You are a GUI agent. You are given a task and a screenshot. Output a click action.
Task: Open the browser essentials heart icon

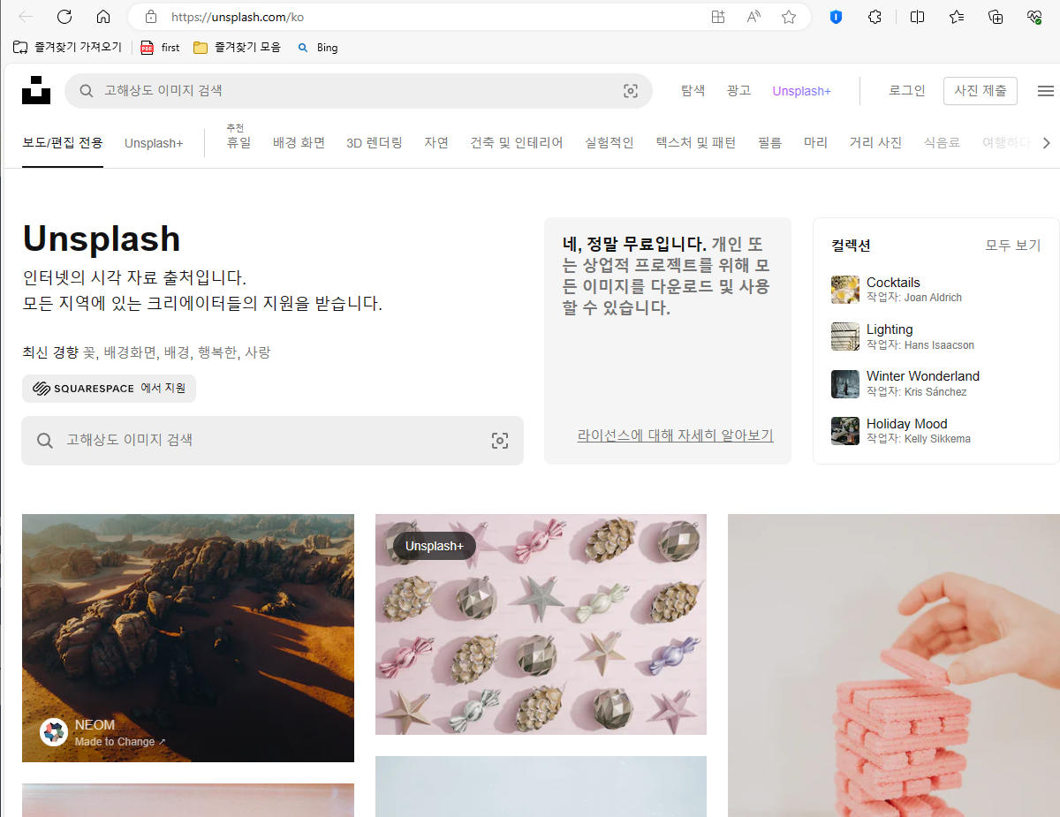click(x=1034, y=17)
